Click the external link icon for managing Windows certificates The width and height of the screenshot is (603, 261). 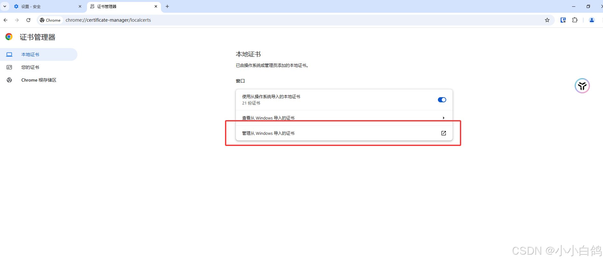pos(443,133)
